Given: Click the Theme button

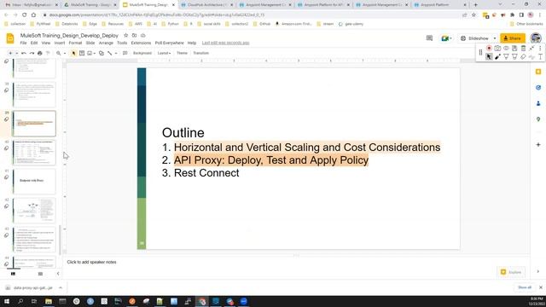Looking at the screenshot, I should pyautogui.click(x=182, y=53).
